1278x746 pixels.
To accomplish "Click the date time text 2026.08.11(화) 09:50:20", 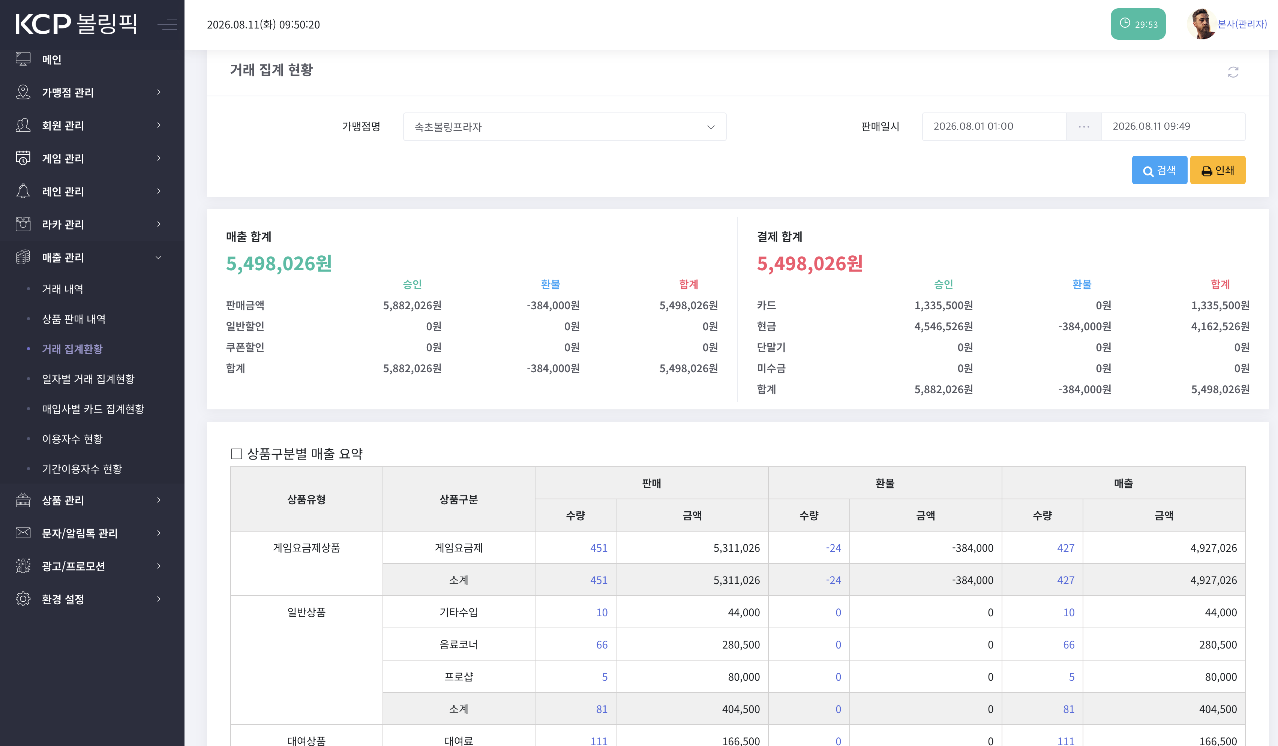I will (x=263, y=24).
